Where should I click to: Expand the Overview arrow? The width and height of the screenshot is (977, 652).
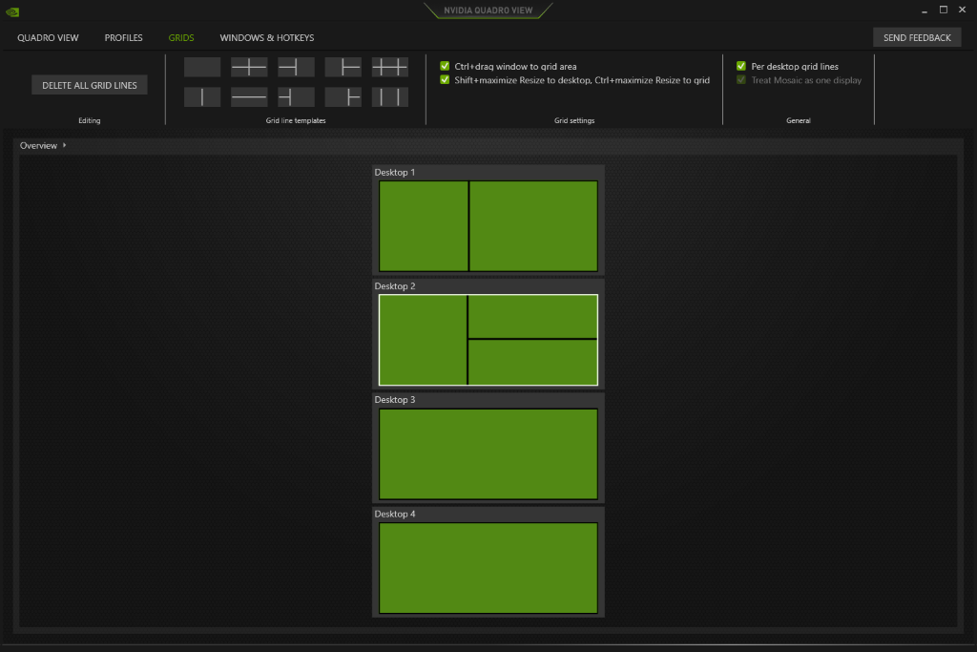[64, 145]
